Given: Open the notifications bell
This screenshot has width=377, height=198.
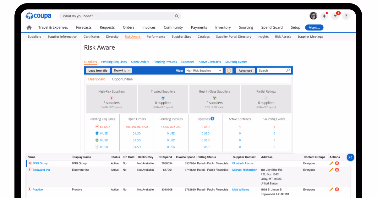Looking at the screenshot, I should pos(324,16).
